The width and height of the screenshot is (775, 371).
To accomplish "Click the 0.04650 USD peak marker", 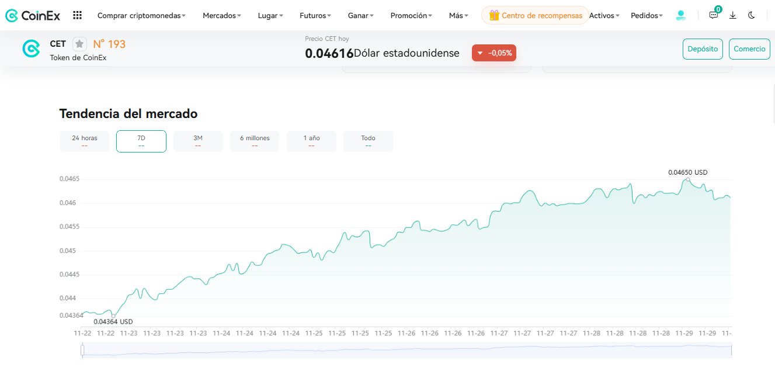I will (688, 179).
